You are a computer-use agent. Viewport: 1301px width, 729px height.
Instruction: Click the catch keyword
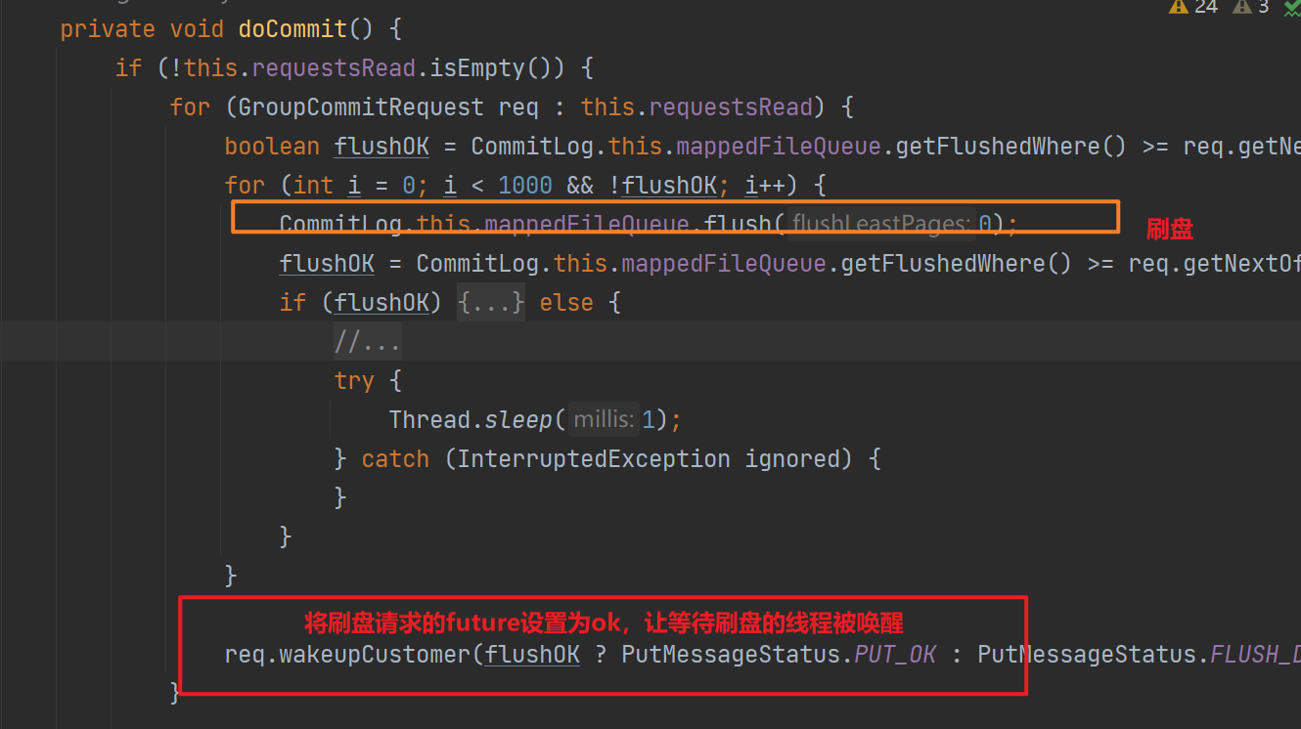pyautogui.click(x=395, y=459)
